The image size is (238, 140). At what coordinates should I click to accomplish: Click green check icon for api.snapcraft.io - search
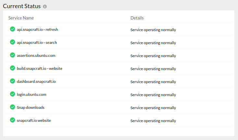point(12,42)
